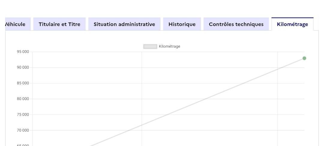Select the 85 000 axis tick label
324x146 pixels.
23,83
